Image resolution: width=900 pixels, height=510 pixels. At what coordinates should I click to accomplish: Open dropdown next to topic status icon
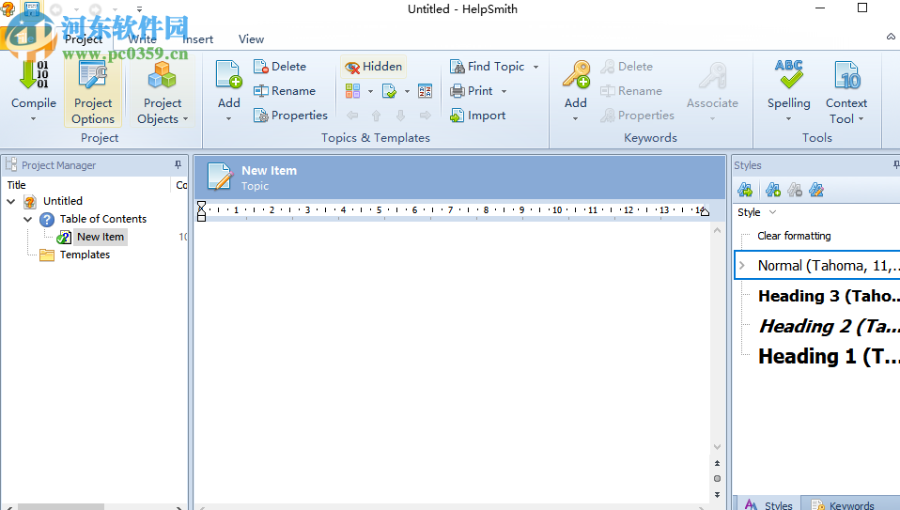[407, 91]
